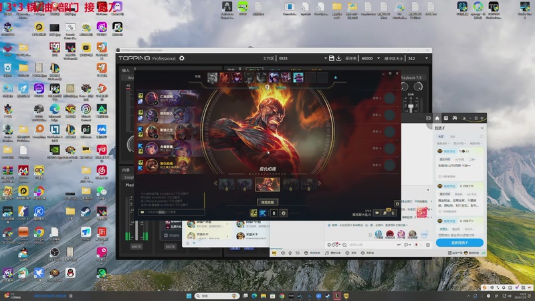Image resolution: width=535 pixels, height=301 pixels.
Task: Select the cyan-highlighted bench champion portrait
Action: pyautogui.click(x=298, y=78)
